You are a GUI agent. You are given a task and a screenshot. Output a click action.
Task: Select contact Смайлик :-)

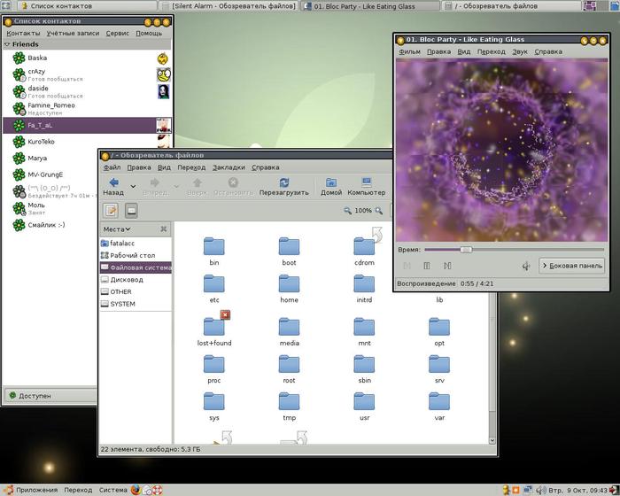[50, 225]
